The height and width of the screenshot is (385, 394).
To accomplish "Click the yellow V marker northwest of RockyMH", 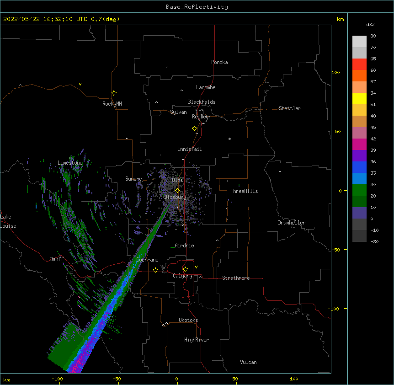I will 80,84.
